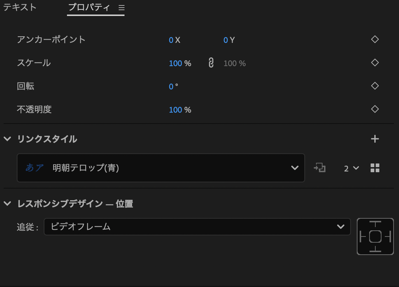Click the grid view icon in リンクスタイル

tap(375, 168)
